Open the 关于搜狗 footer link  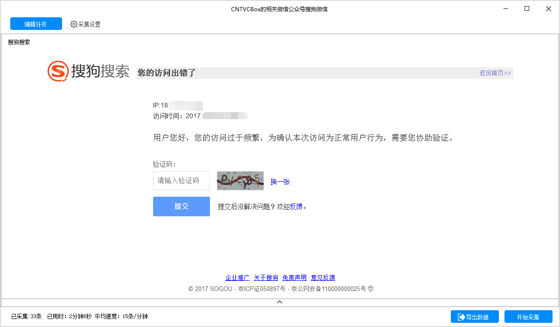(x=266, y=278)
